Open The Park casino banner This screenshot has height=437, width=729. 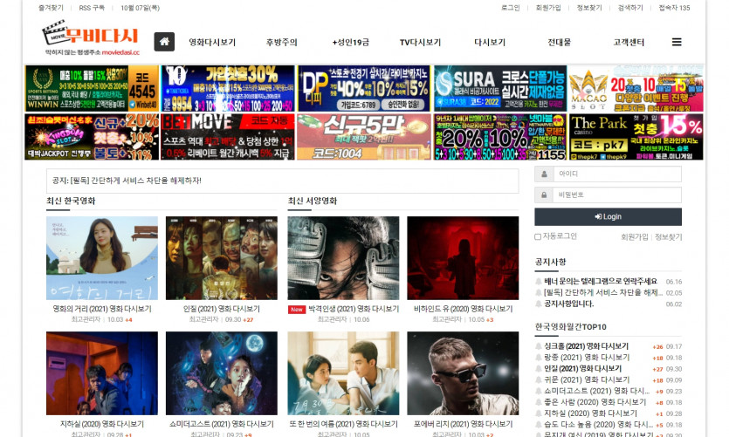coord(636,137)
